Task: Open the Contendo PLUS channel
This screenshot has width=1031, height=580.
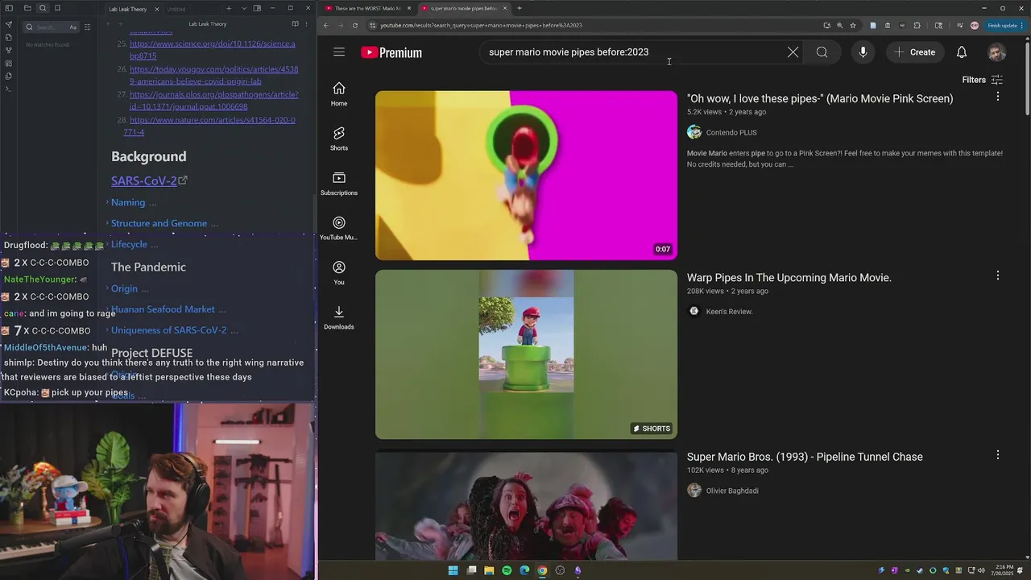Action: 731,132
